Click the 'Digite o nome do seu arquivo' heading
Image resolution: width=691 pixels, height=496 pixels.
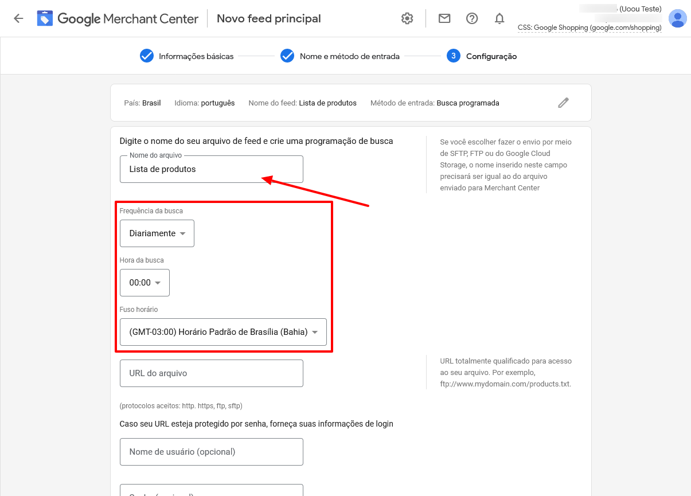[x=256, y=141]
